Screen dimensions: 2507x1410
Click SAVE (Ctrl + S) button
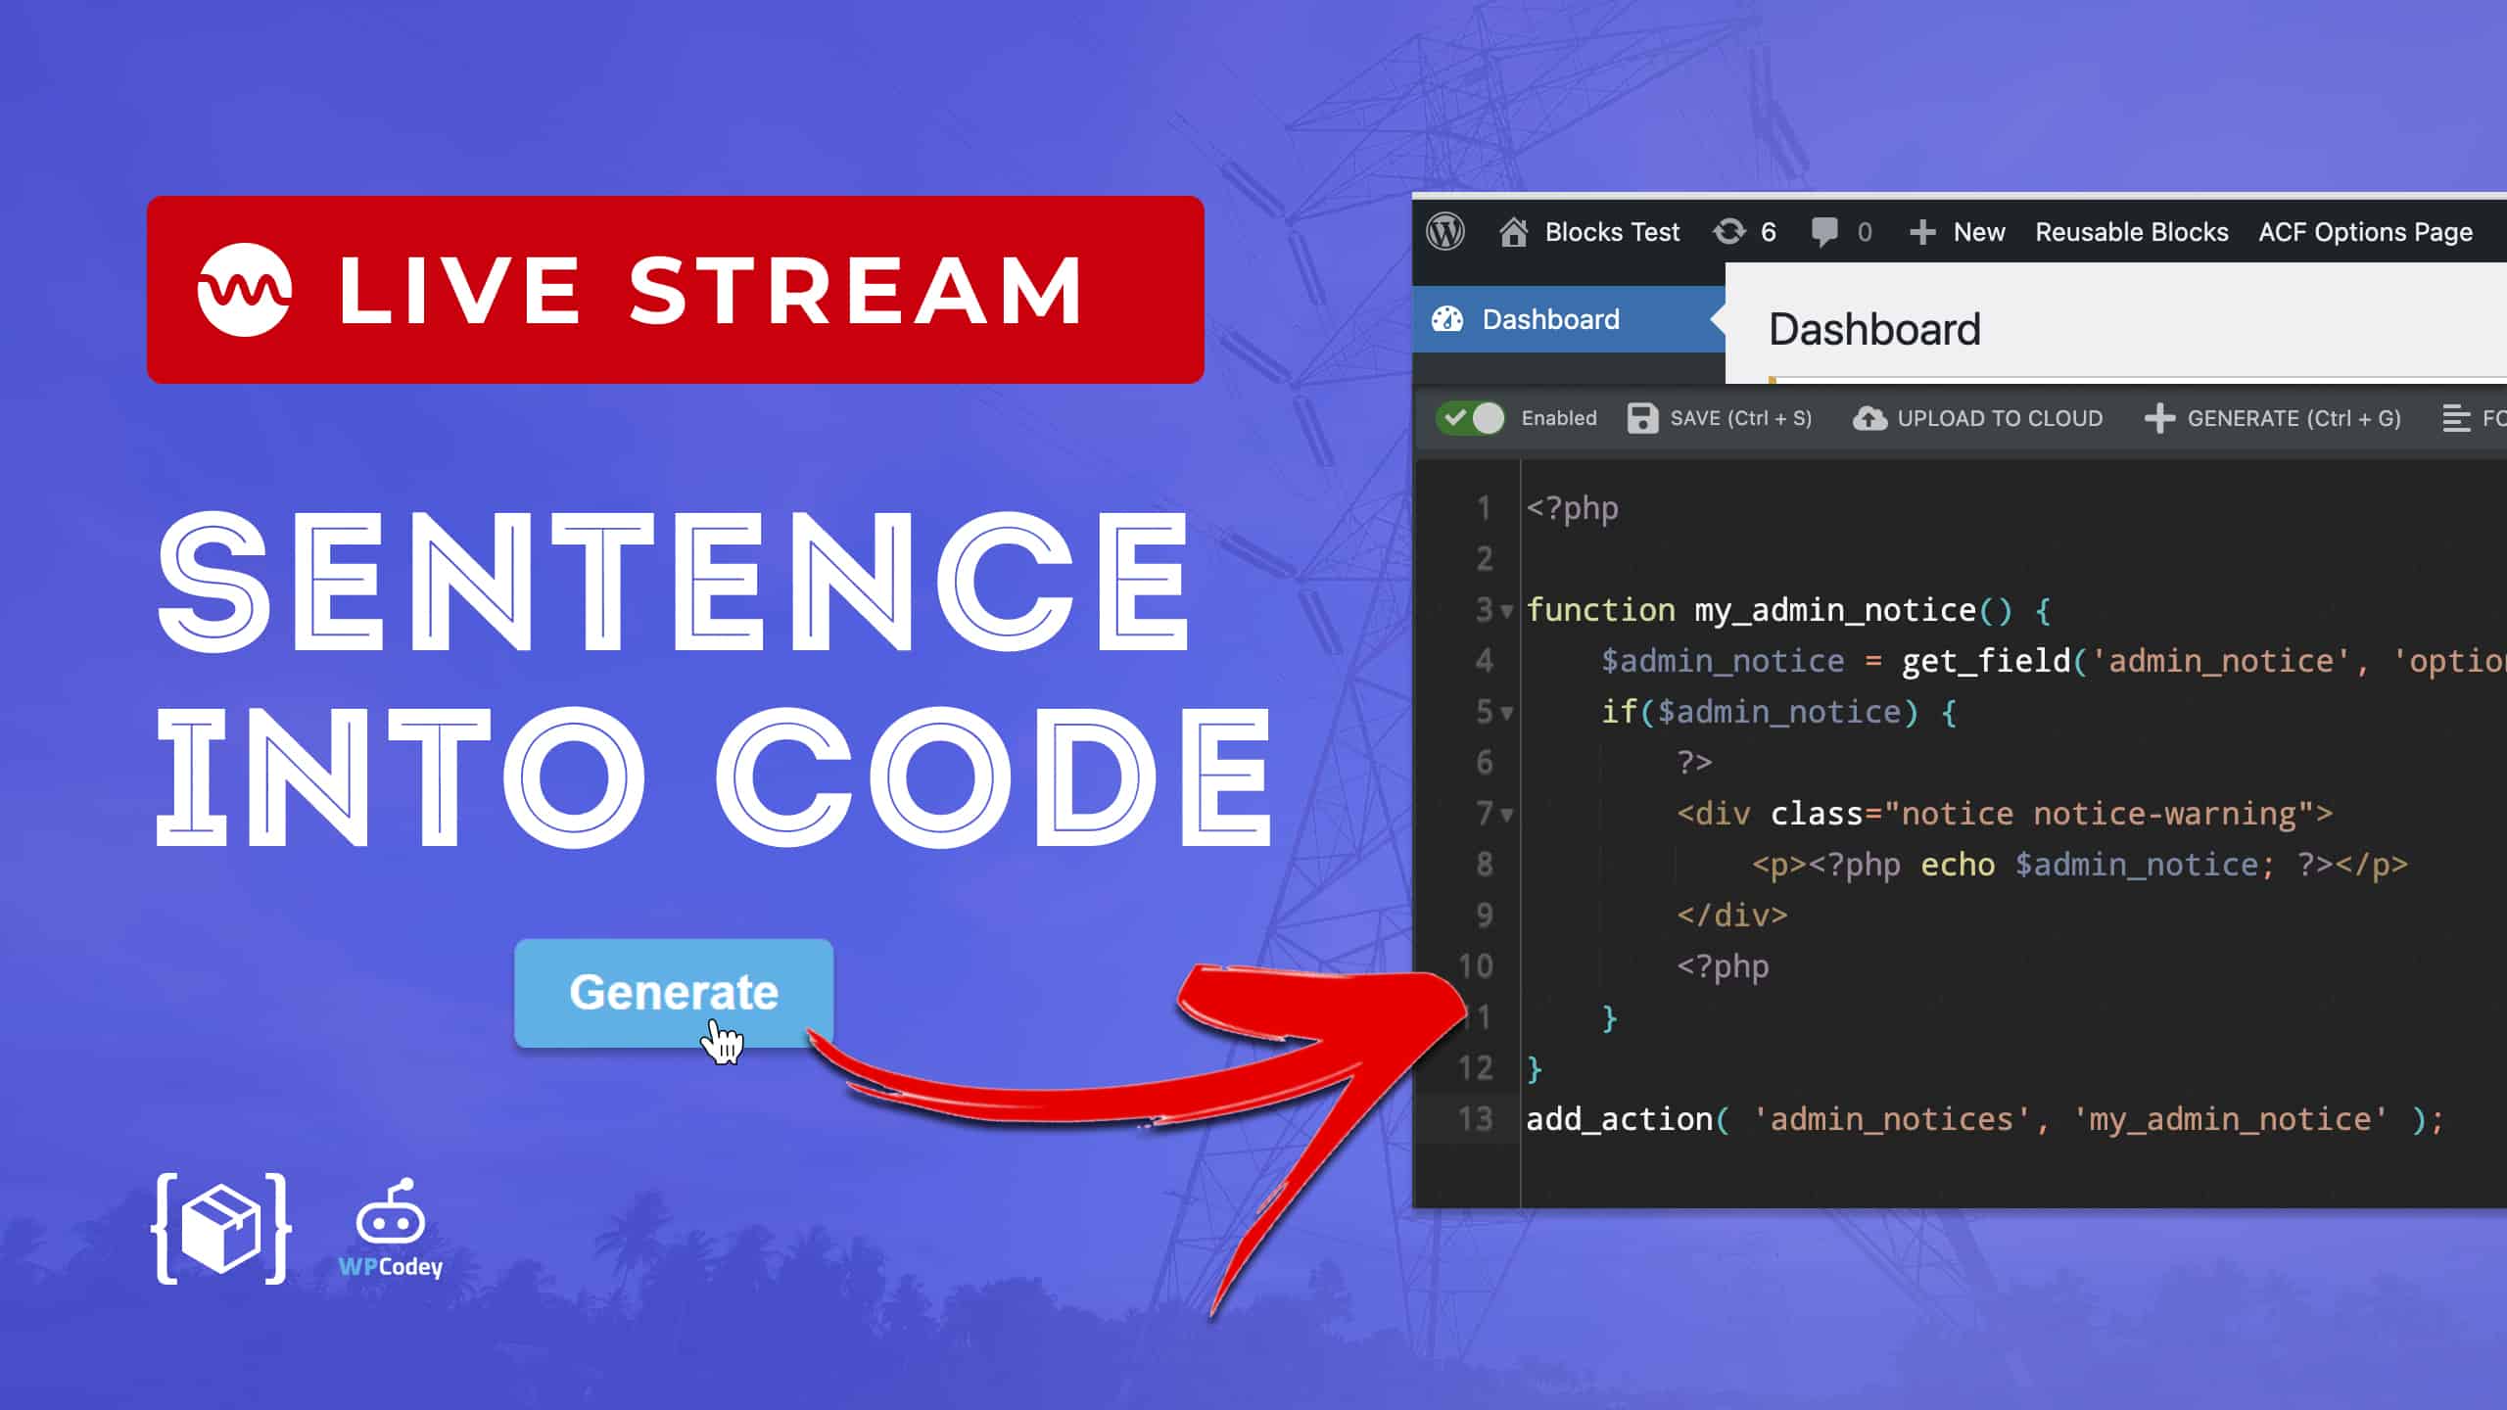click(1720, 418)
